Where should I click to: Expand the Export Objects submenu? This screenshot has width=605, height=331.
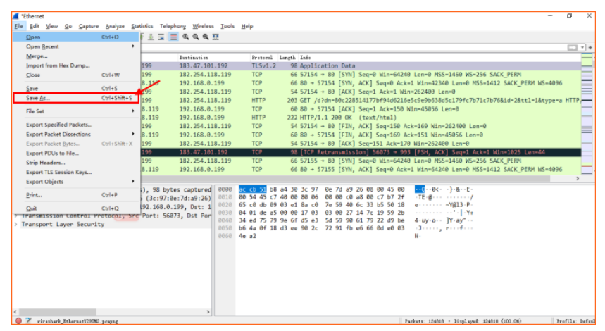45,182
